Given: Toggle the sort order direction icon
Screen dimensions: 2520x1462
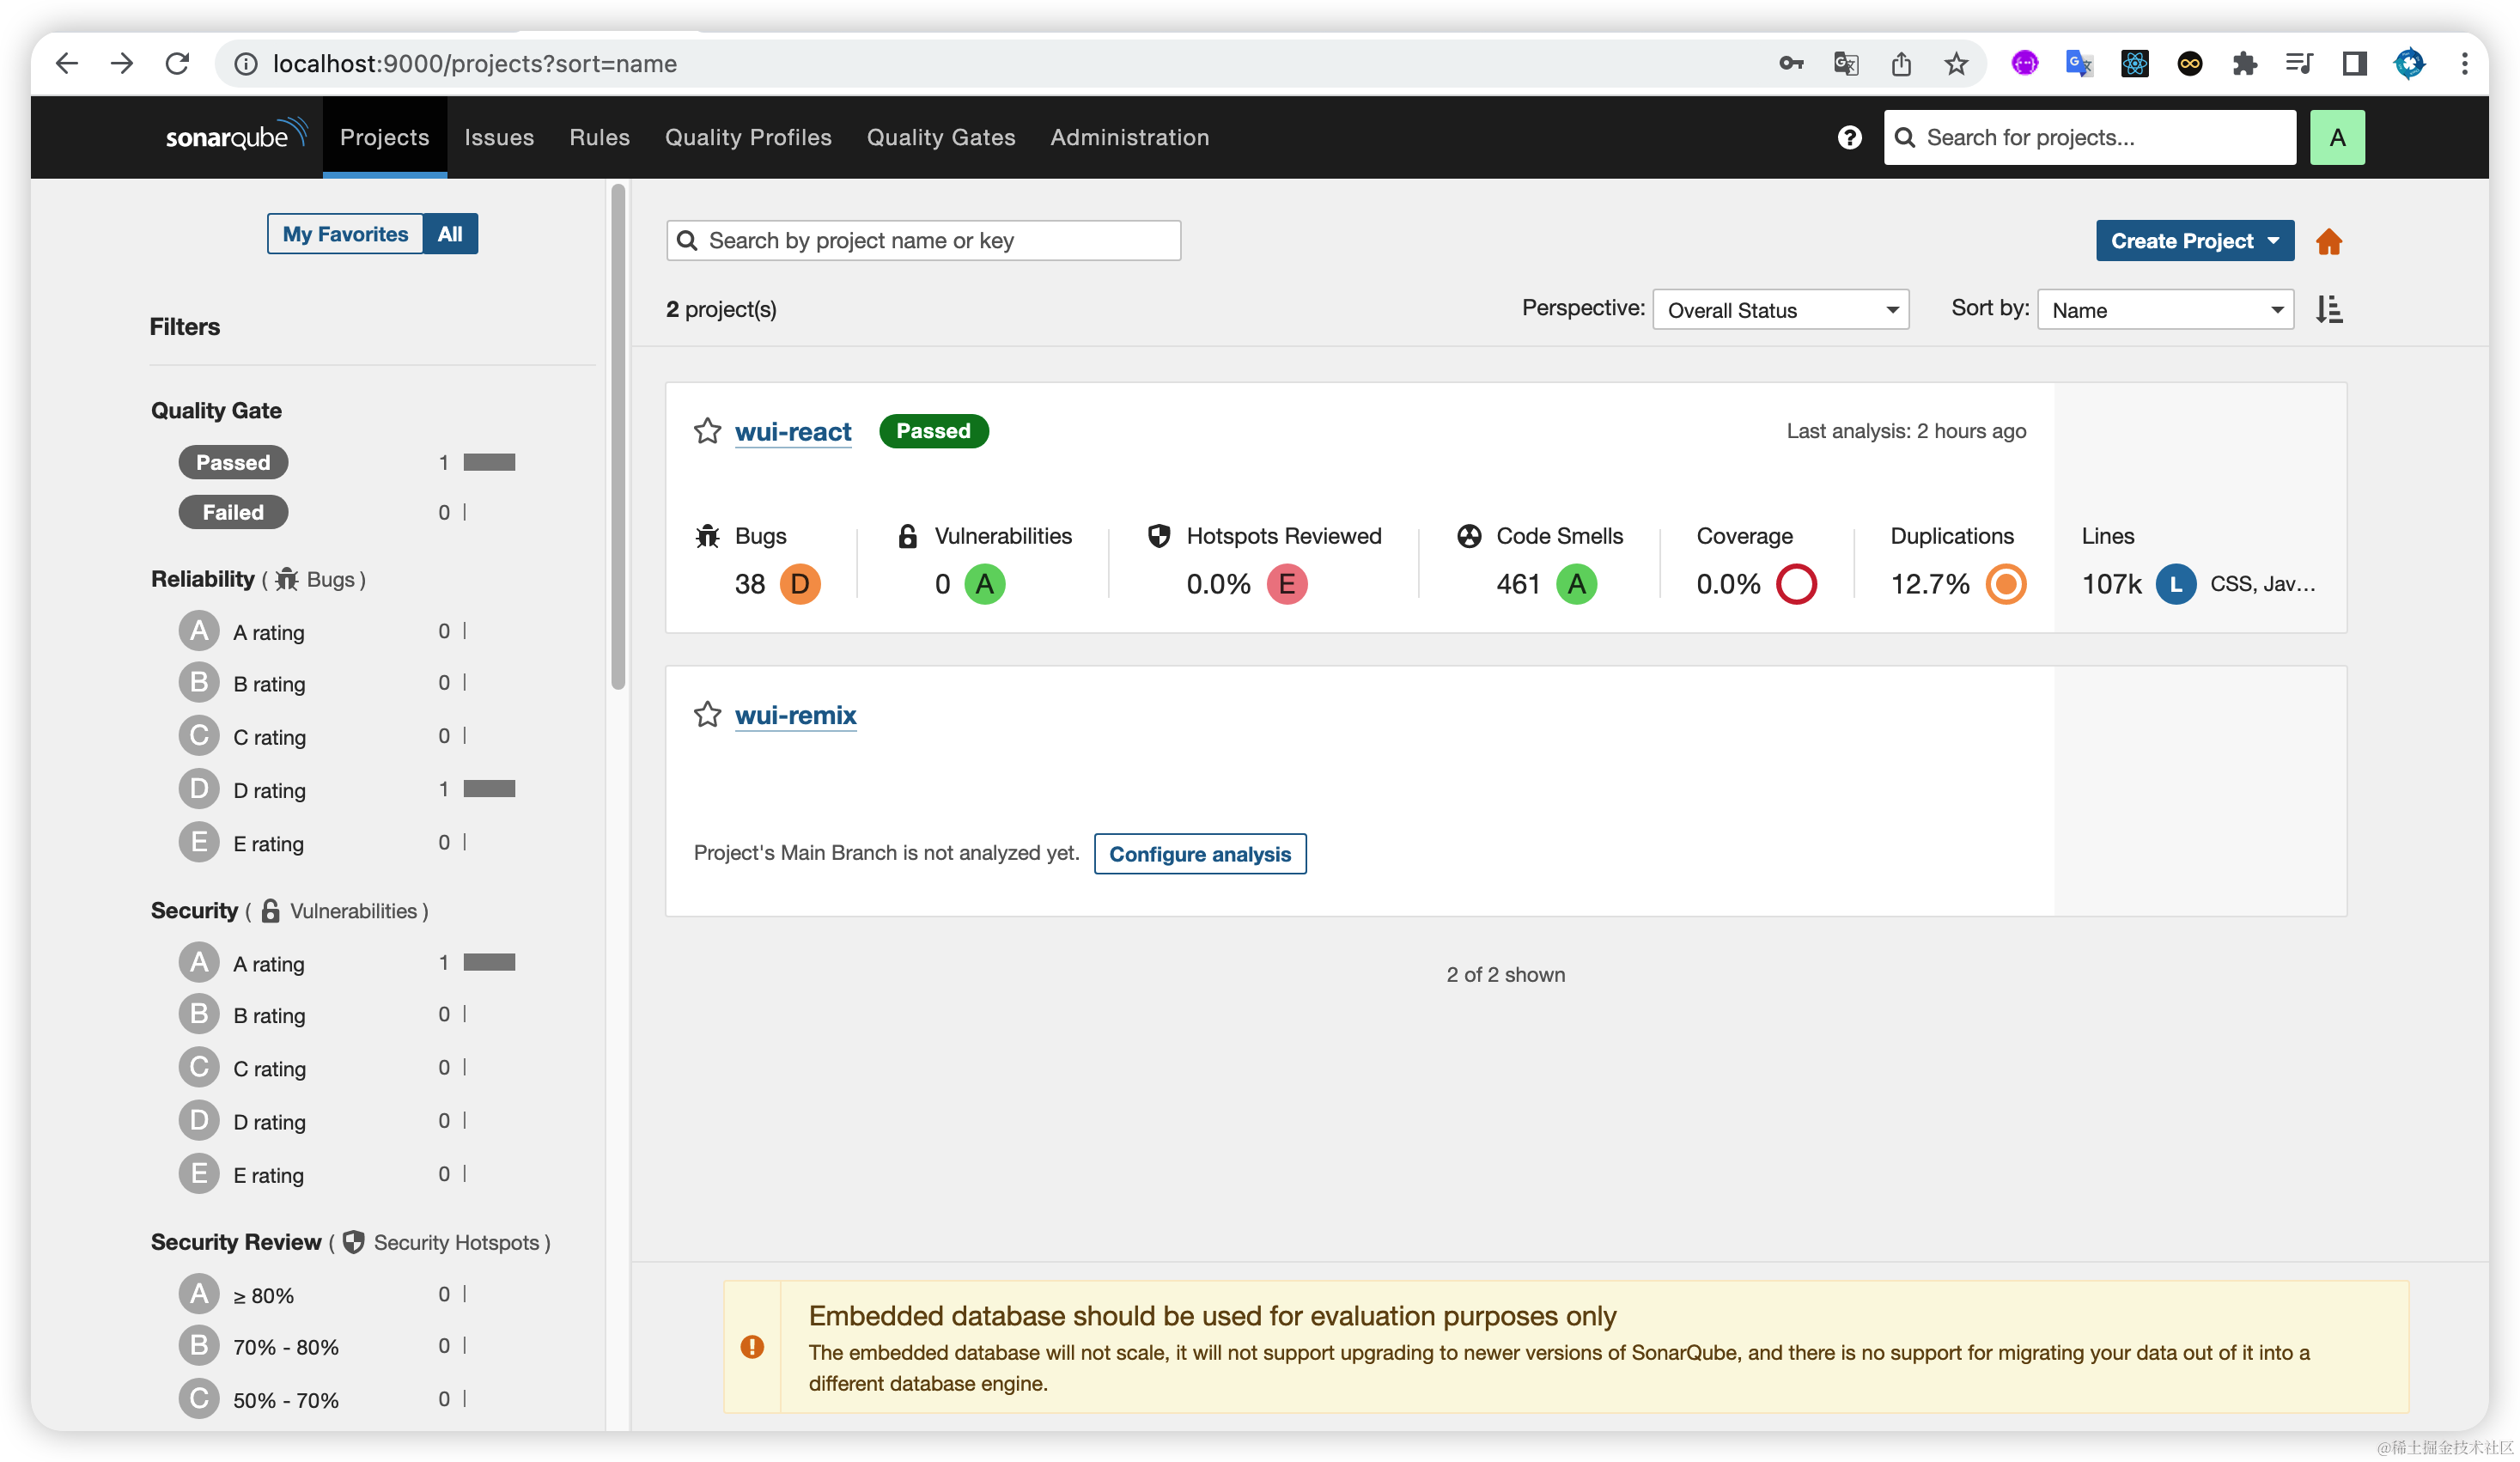Looking at the screenshot, I should pos(2329,309).
